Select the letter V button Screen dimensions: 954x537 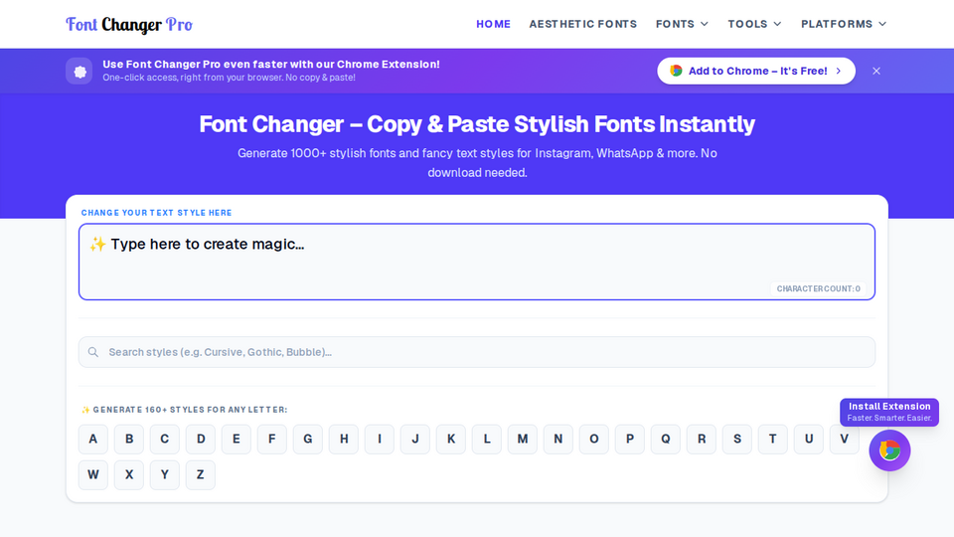pyautogui.click(x=845, y=439)
